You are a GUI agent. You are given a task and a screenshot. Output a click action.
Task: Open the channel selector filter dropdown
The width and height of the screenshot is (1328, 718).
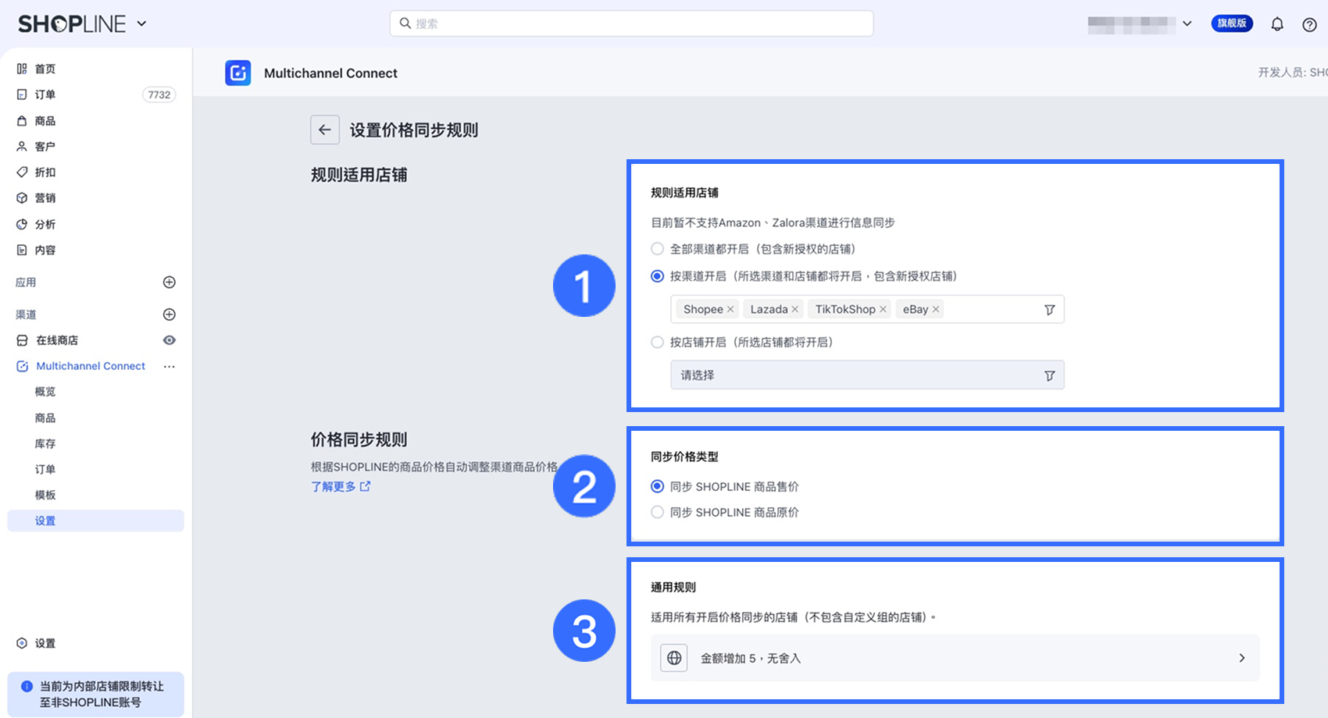(1050, 310)
